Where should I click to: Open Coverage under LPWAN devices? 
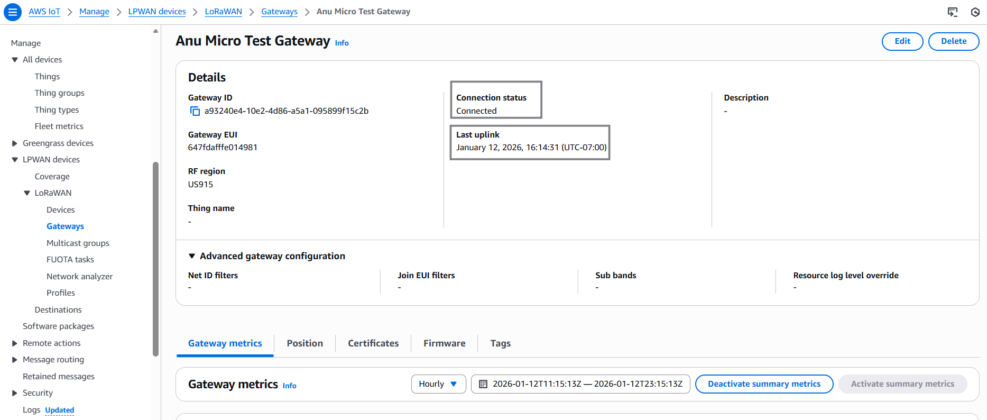52,177
